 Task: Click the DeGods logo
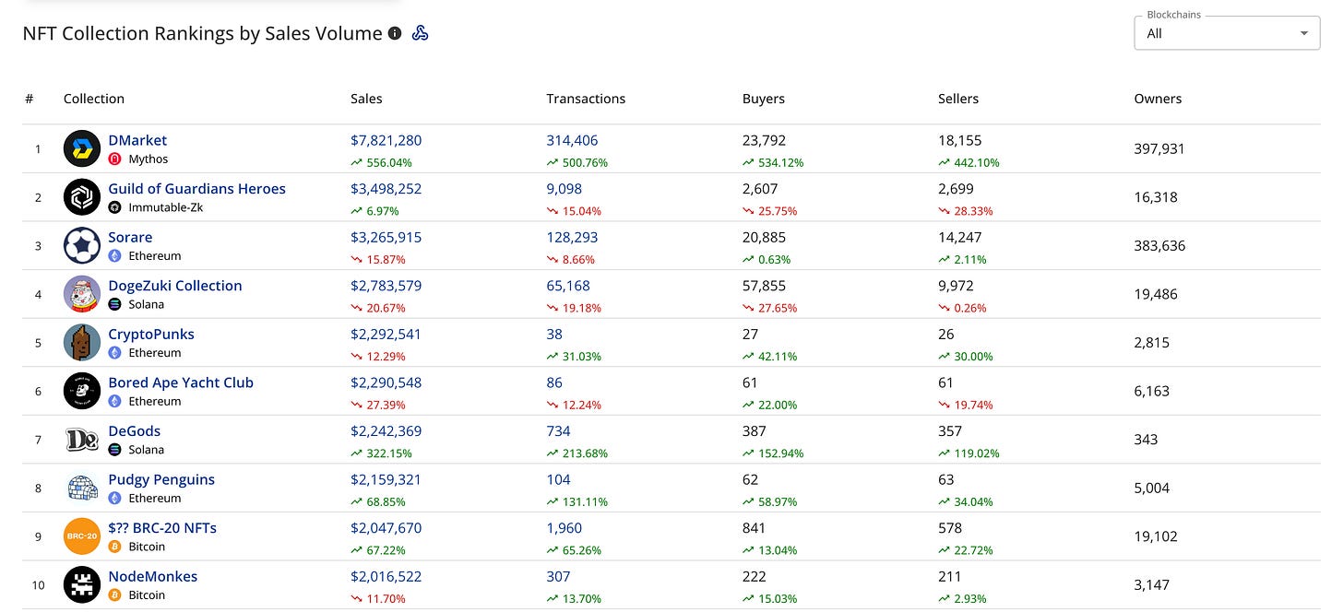[x=82, y=440]
